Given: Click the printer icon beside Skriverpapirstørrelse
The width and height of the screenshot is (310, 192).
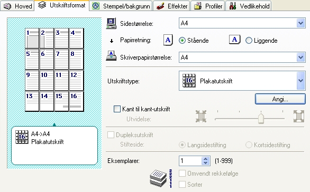Looking at the screenshot, I should coord(111,56).
